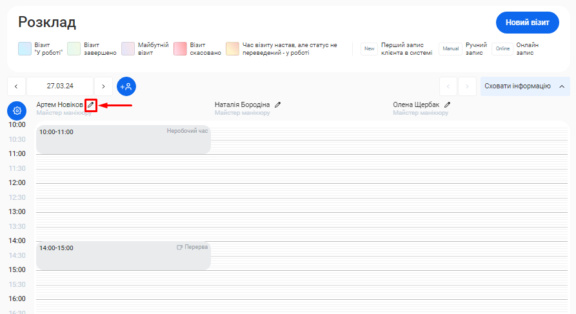Edit Наталія Бородіна using the pencil icon
576x314 pixels.
[277, 104]
